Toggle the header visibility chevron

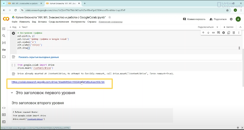pyautogui.click(x=240, y=27)
